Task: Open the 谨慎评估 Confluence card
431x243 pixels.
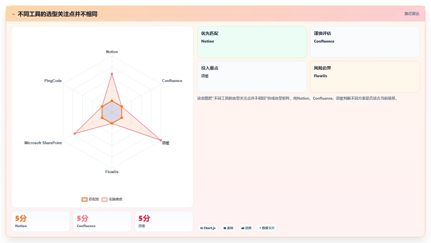Action: point(365,42)
